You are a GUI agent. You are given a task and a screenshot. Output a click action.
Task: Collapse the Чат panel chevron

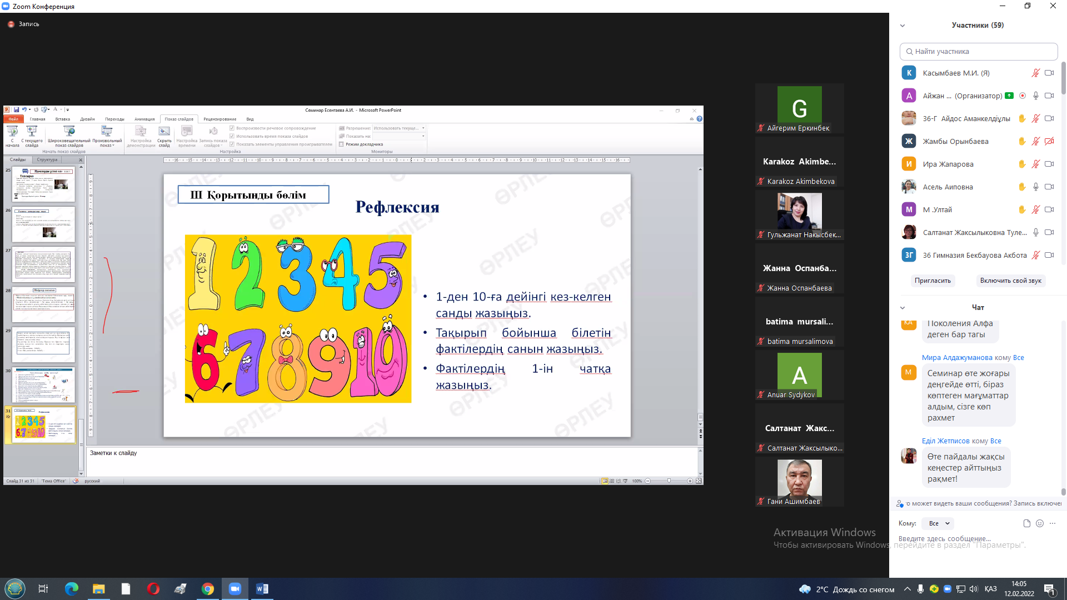click(903, 308)
